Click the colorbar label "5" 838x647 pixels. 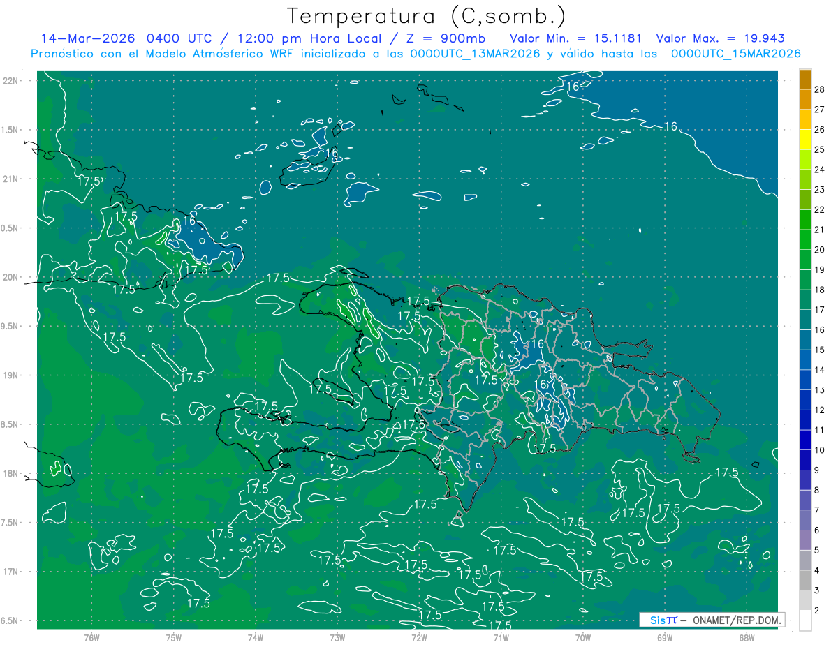point(818,551)
